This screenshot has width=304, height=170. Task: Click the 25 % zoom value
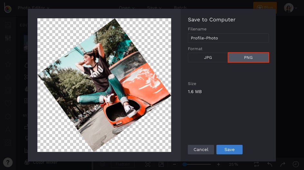pyautogui.click(x=233, y=165)
